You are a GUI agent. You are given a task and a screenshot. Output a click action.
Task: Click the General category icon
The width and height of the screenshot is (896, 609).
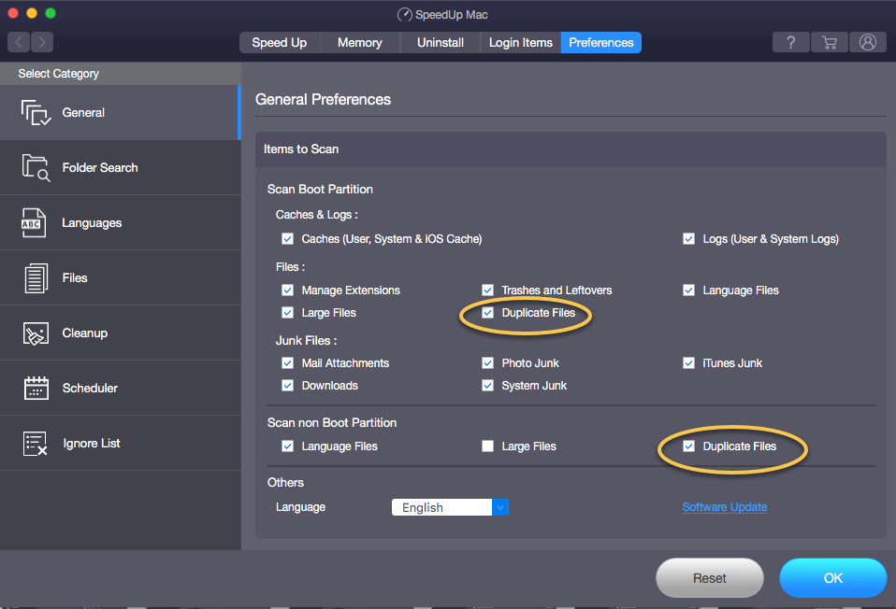point(36,113)
